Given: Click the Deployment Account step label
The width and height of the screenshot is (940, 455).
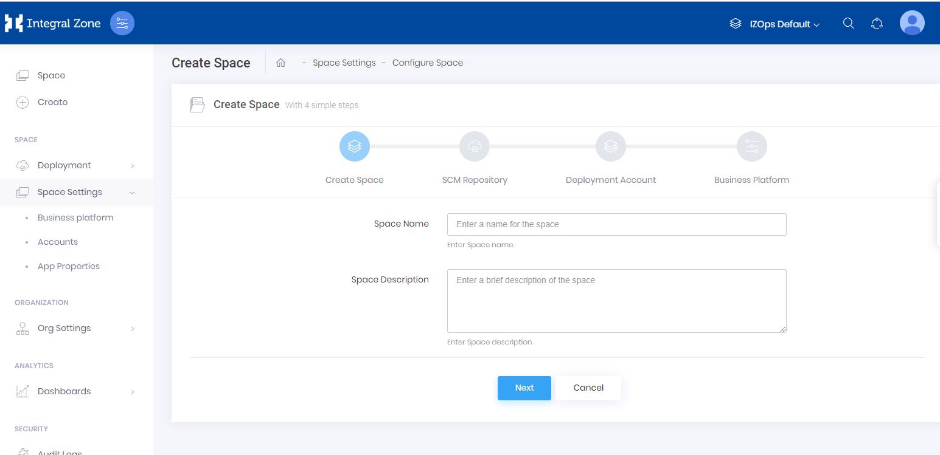Looking at the screenshot, I should 611,180.
